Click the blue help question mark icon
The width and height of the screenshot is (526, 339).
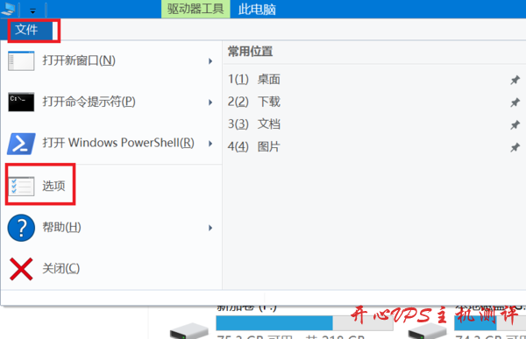(21, 228)
